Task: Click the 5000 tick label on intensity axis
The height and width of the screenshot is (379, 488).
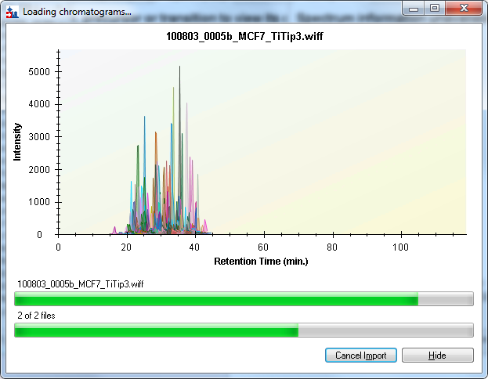Action: 39,71
